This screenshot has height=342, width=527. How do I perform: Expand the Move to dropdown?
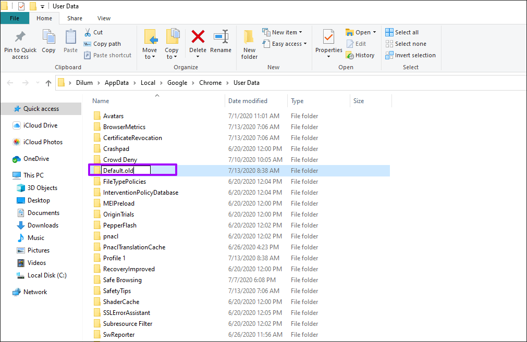150,57
